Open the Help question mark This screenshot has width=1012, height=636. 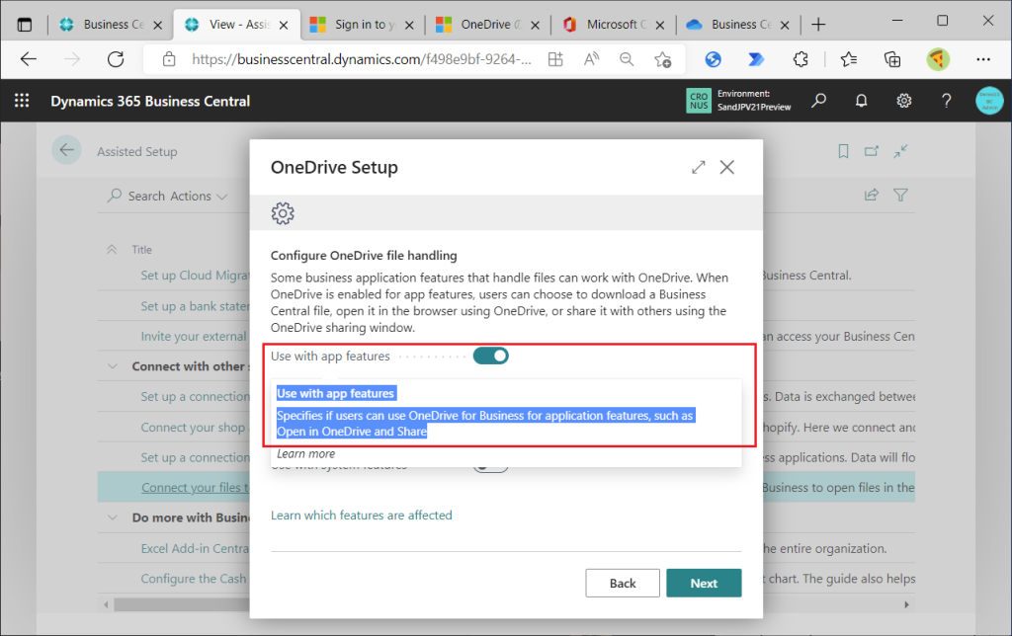click(x=946, y=101)
